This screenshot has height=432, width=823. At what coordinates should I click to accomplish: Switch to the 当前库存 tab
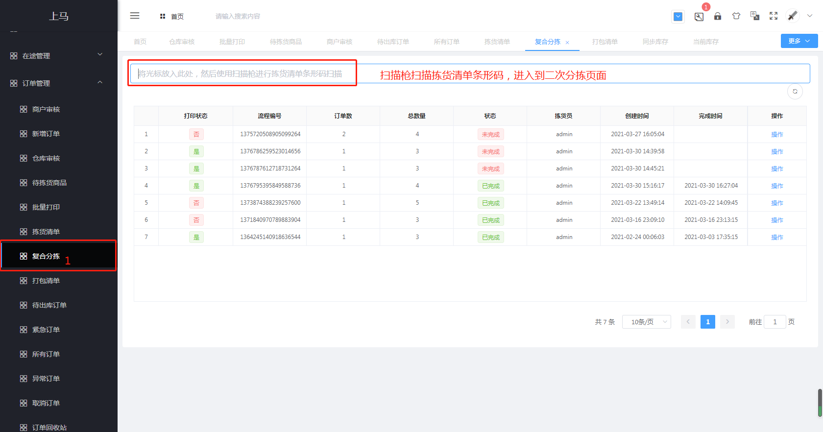pyautogui.click(x=706, y=42)
